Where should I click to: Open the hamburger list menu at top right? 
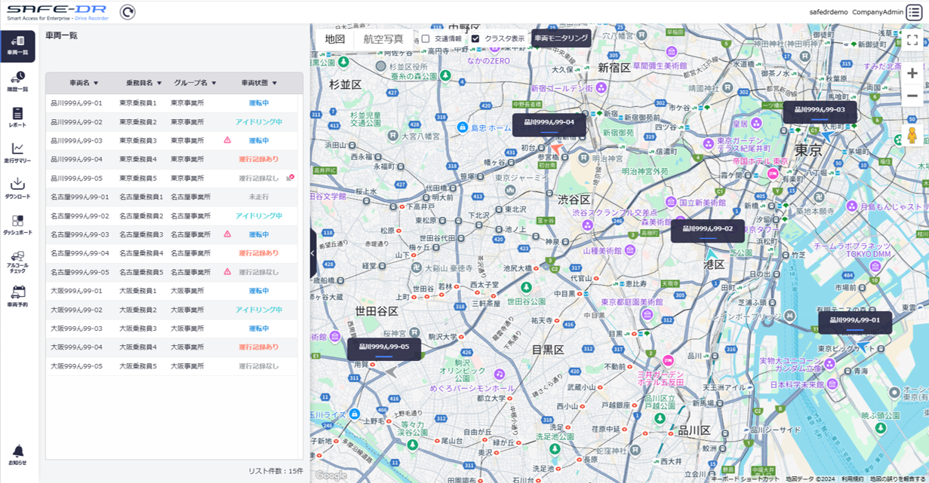[x=914, y=12]
